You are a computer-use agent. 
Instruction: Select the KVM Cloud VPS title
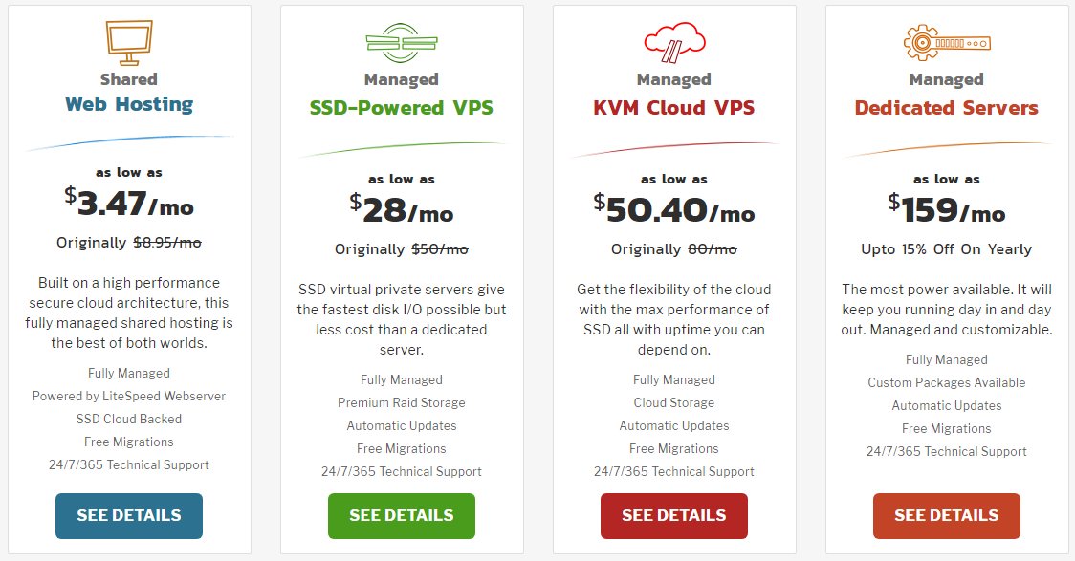click(x=674, y=108)
